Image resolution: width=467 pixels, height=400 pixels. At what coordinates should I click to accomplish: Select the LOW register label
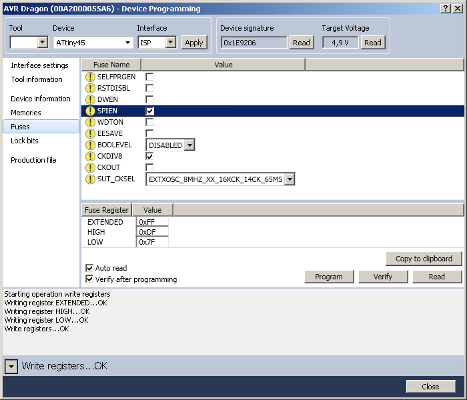click(x=95, y=242)
